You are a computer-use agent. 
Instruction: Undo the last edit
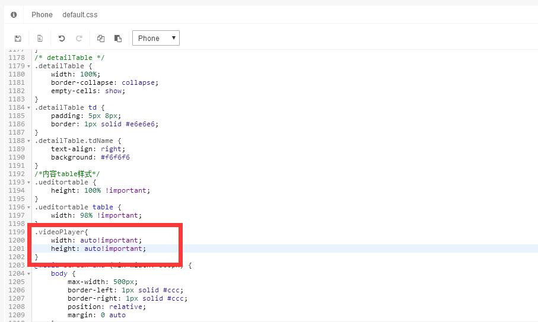(62, 39)
